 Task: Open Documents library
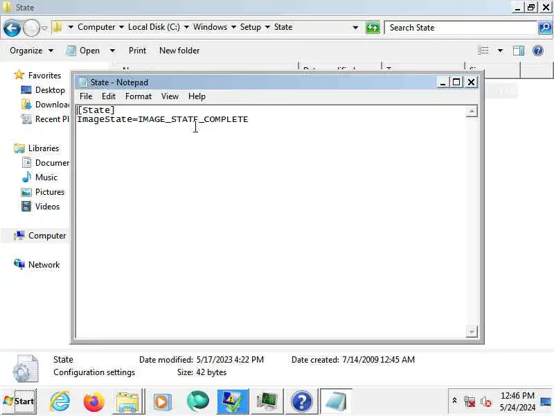45,163
